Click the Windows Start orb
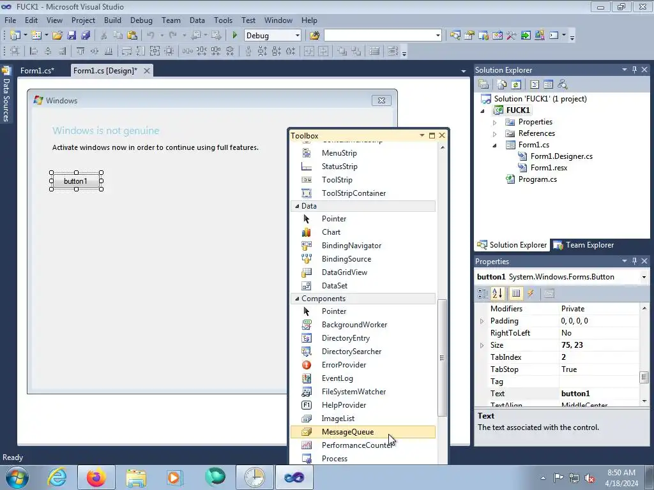The height and width of the screenshot is (490, 654). tap(17, 477)
